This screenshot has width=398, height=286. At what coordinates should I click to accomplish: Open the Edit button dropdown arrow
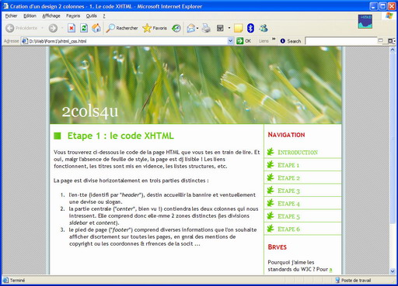pos(229,28)
